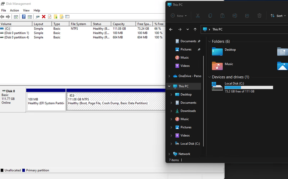Click the Local Disk (C:) storage usage bar
This screenshot has height=179, width=288.
click(249, 88)
